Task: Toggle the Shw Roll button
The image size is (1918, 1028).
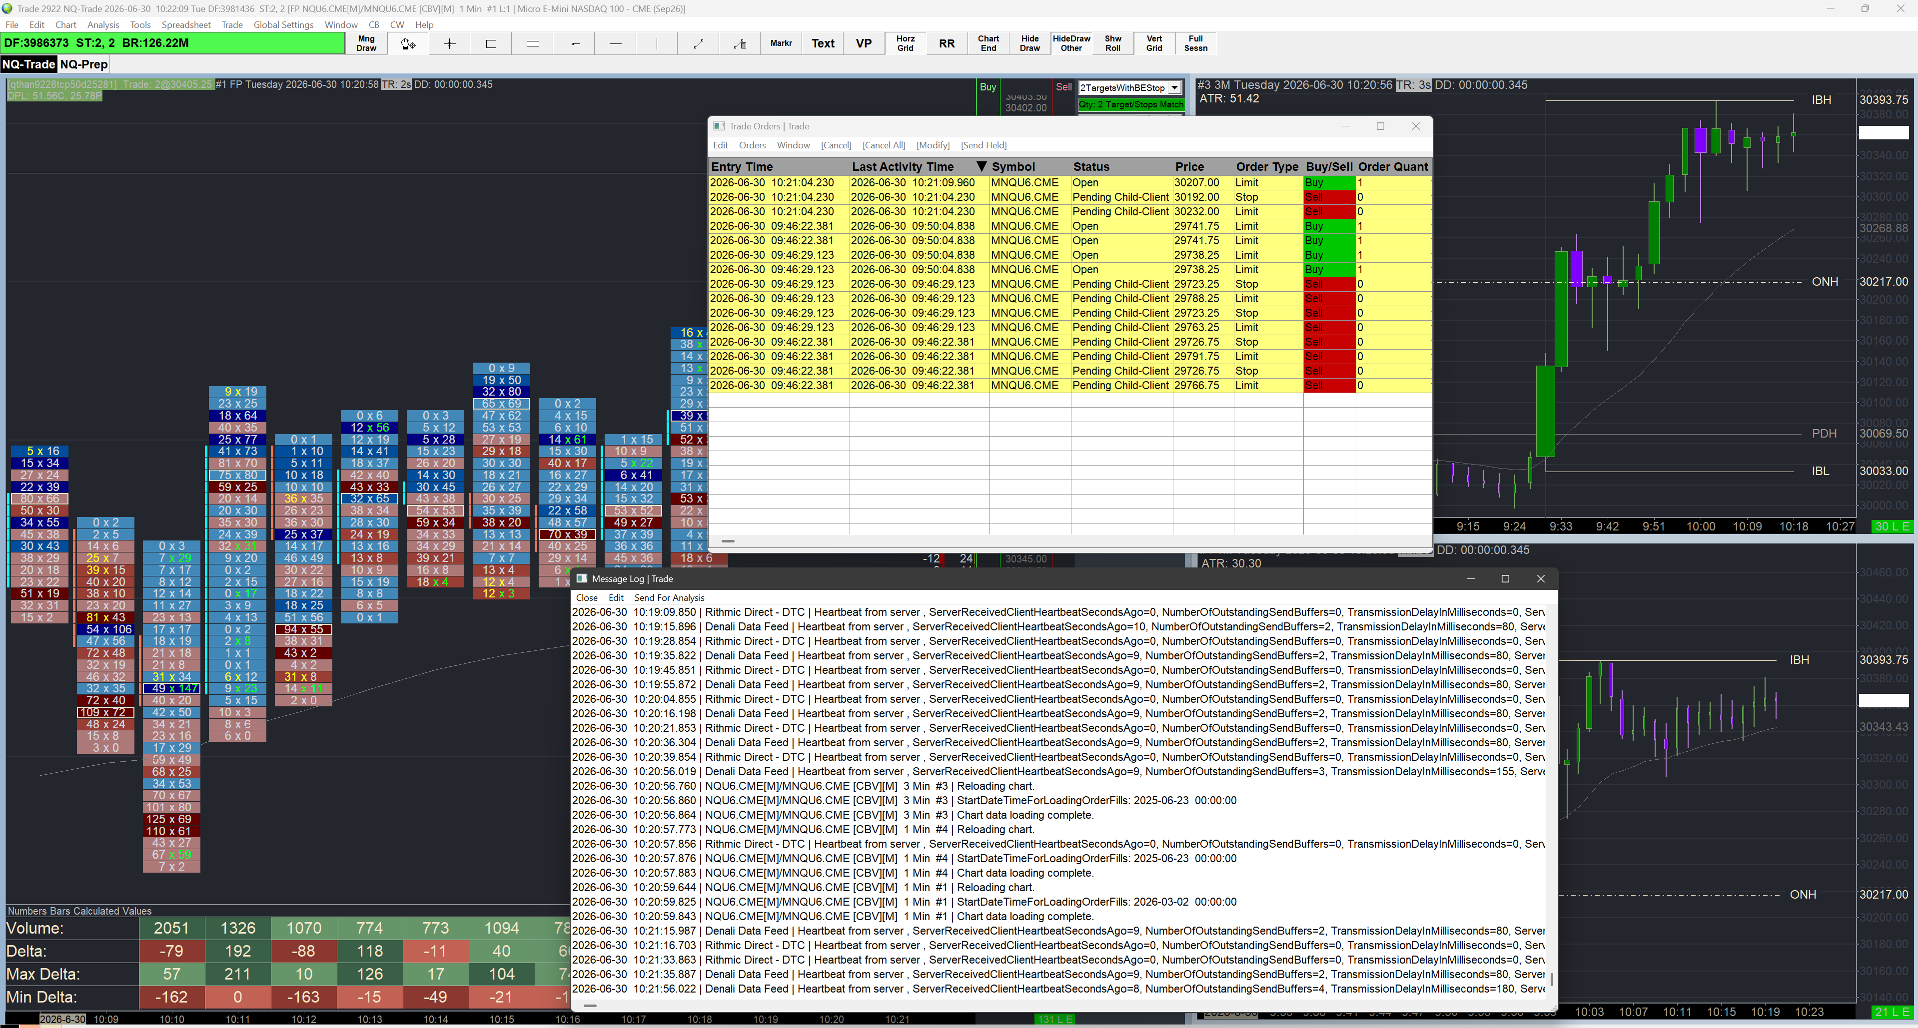Action: pyautogui.click(x=1112, y=43)
